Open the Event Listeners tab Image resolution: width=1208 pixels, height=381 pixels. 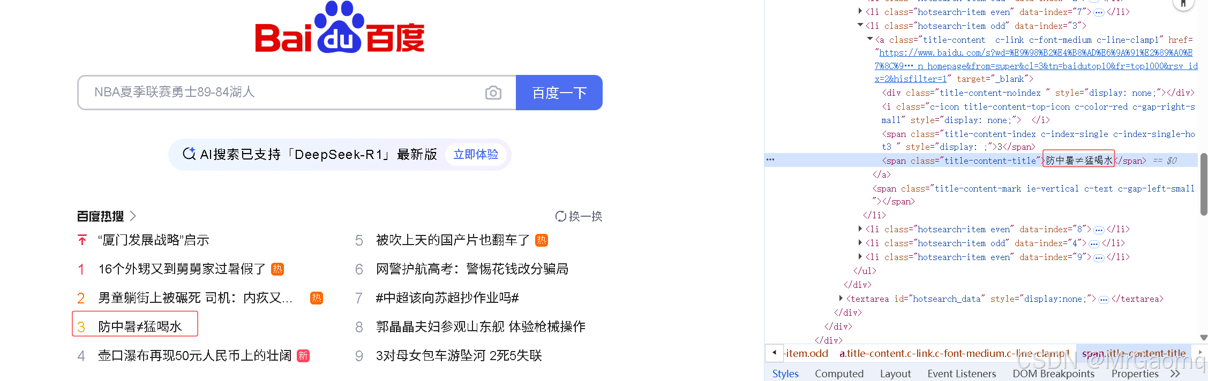click(962, 374)
